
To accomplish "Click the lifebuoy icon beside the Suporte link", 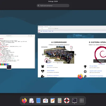I will coord(85,72).
